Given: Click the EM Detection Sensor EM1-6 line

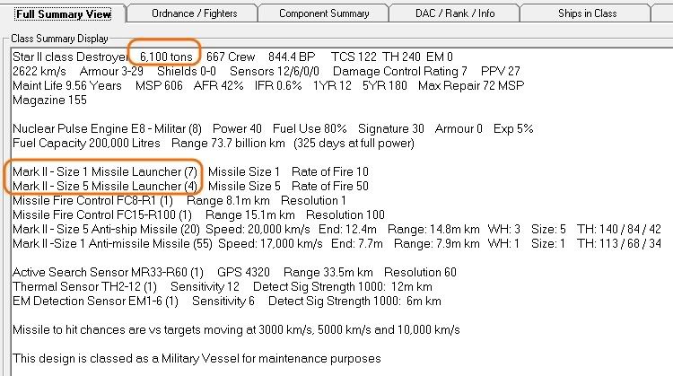Looking at the screenshot, I should [227, 302].
